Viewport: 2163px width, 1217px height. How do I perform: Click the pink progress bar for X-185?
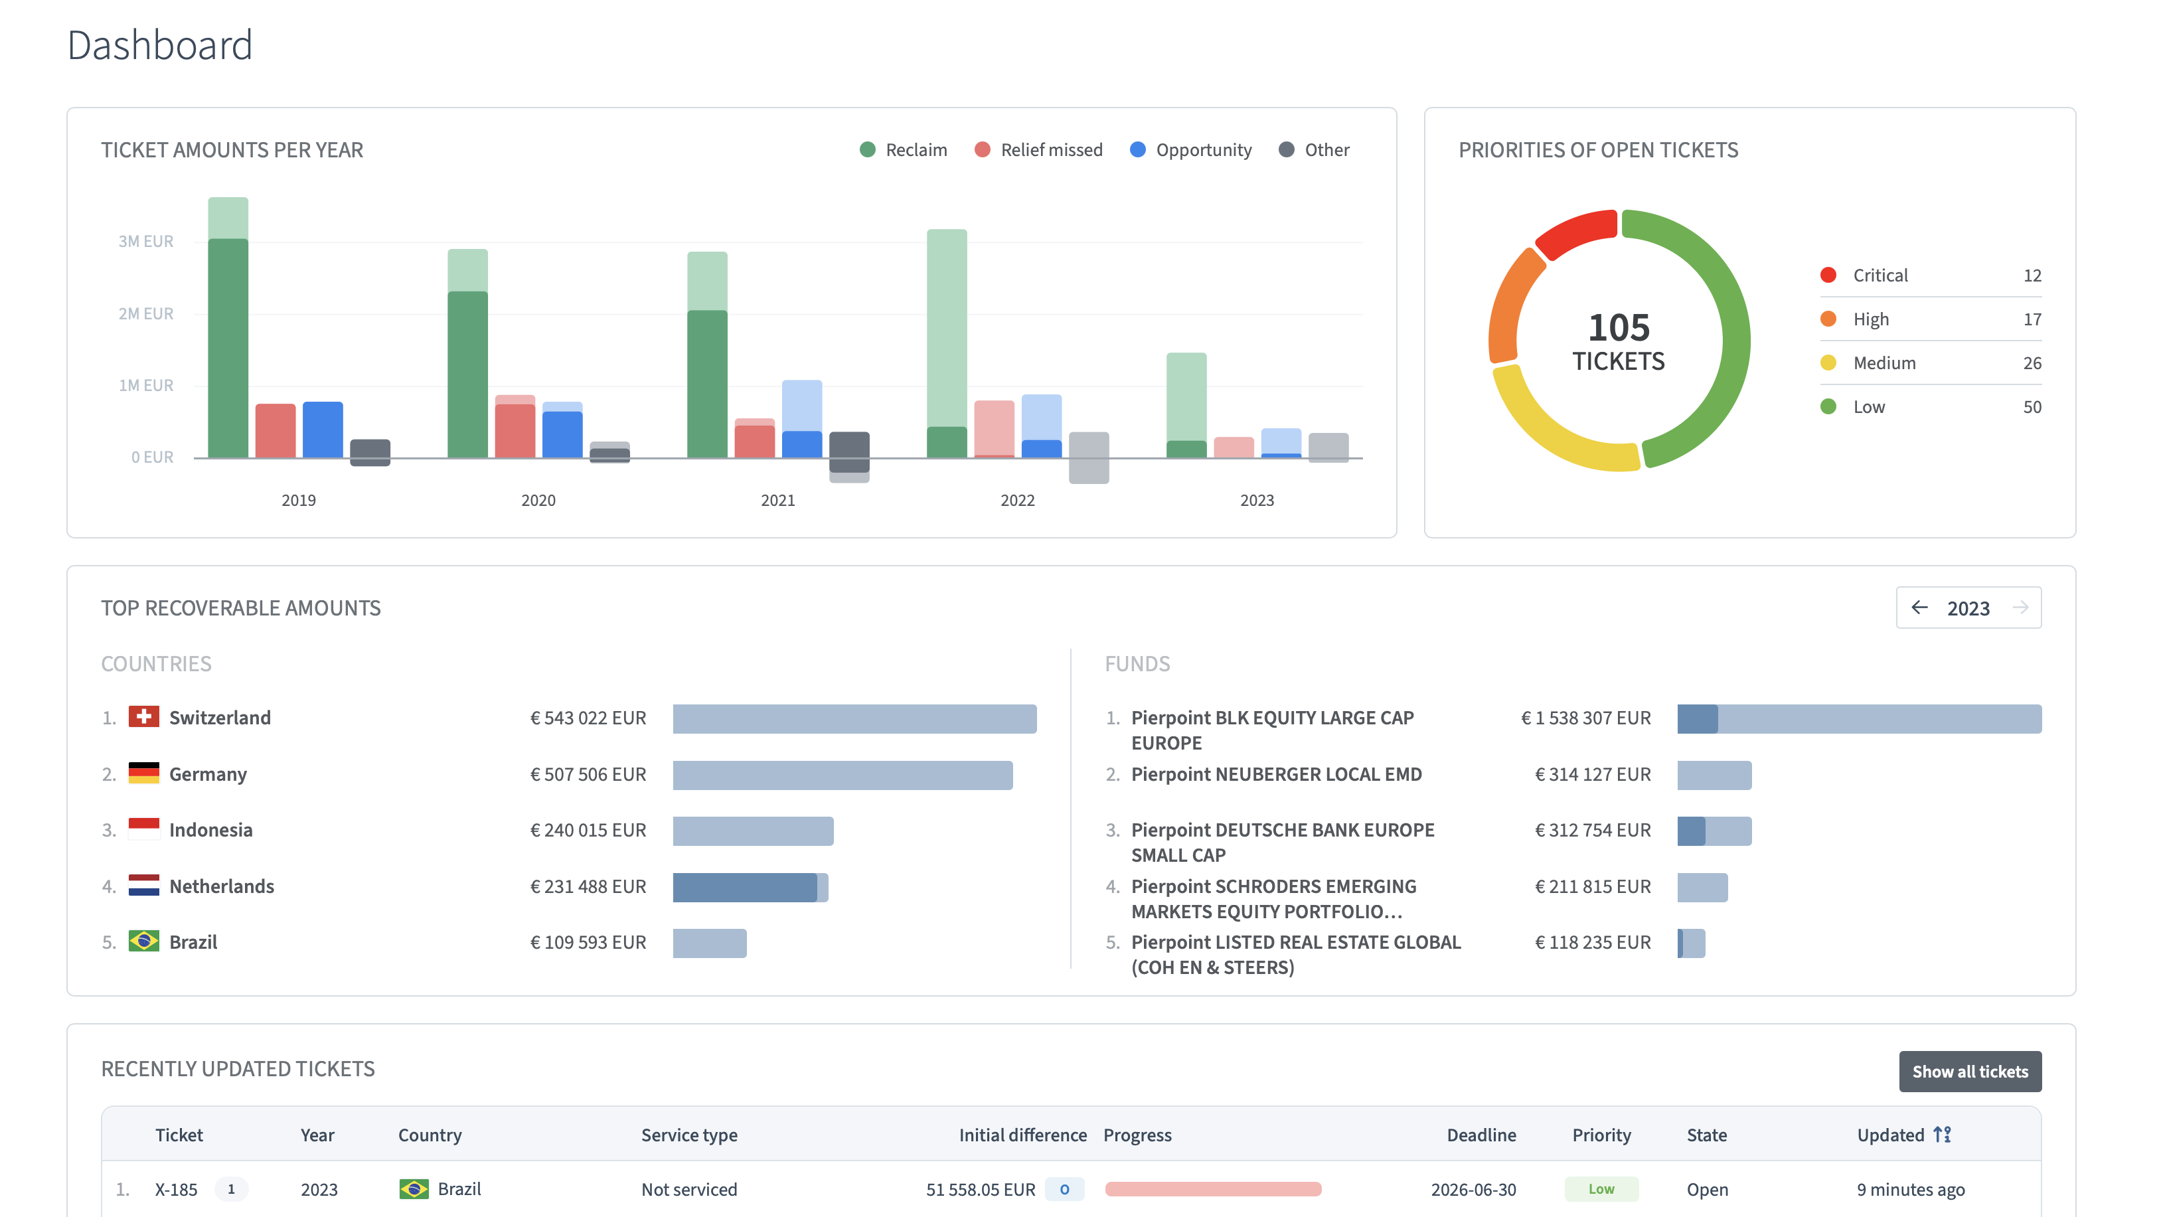coord(1212,1189)
